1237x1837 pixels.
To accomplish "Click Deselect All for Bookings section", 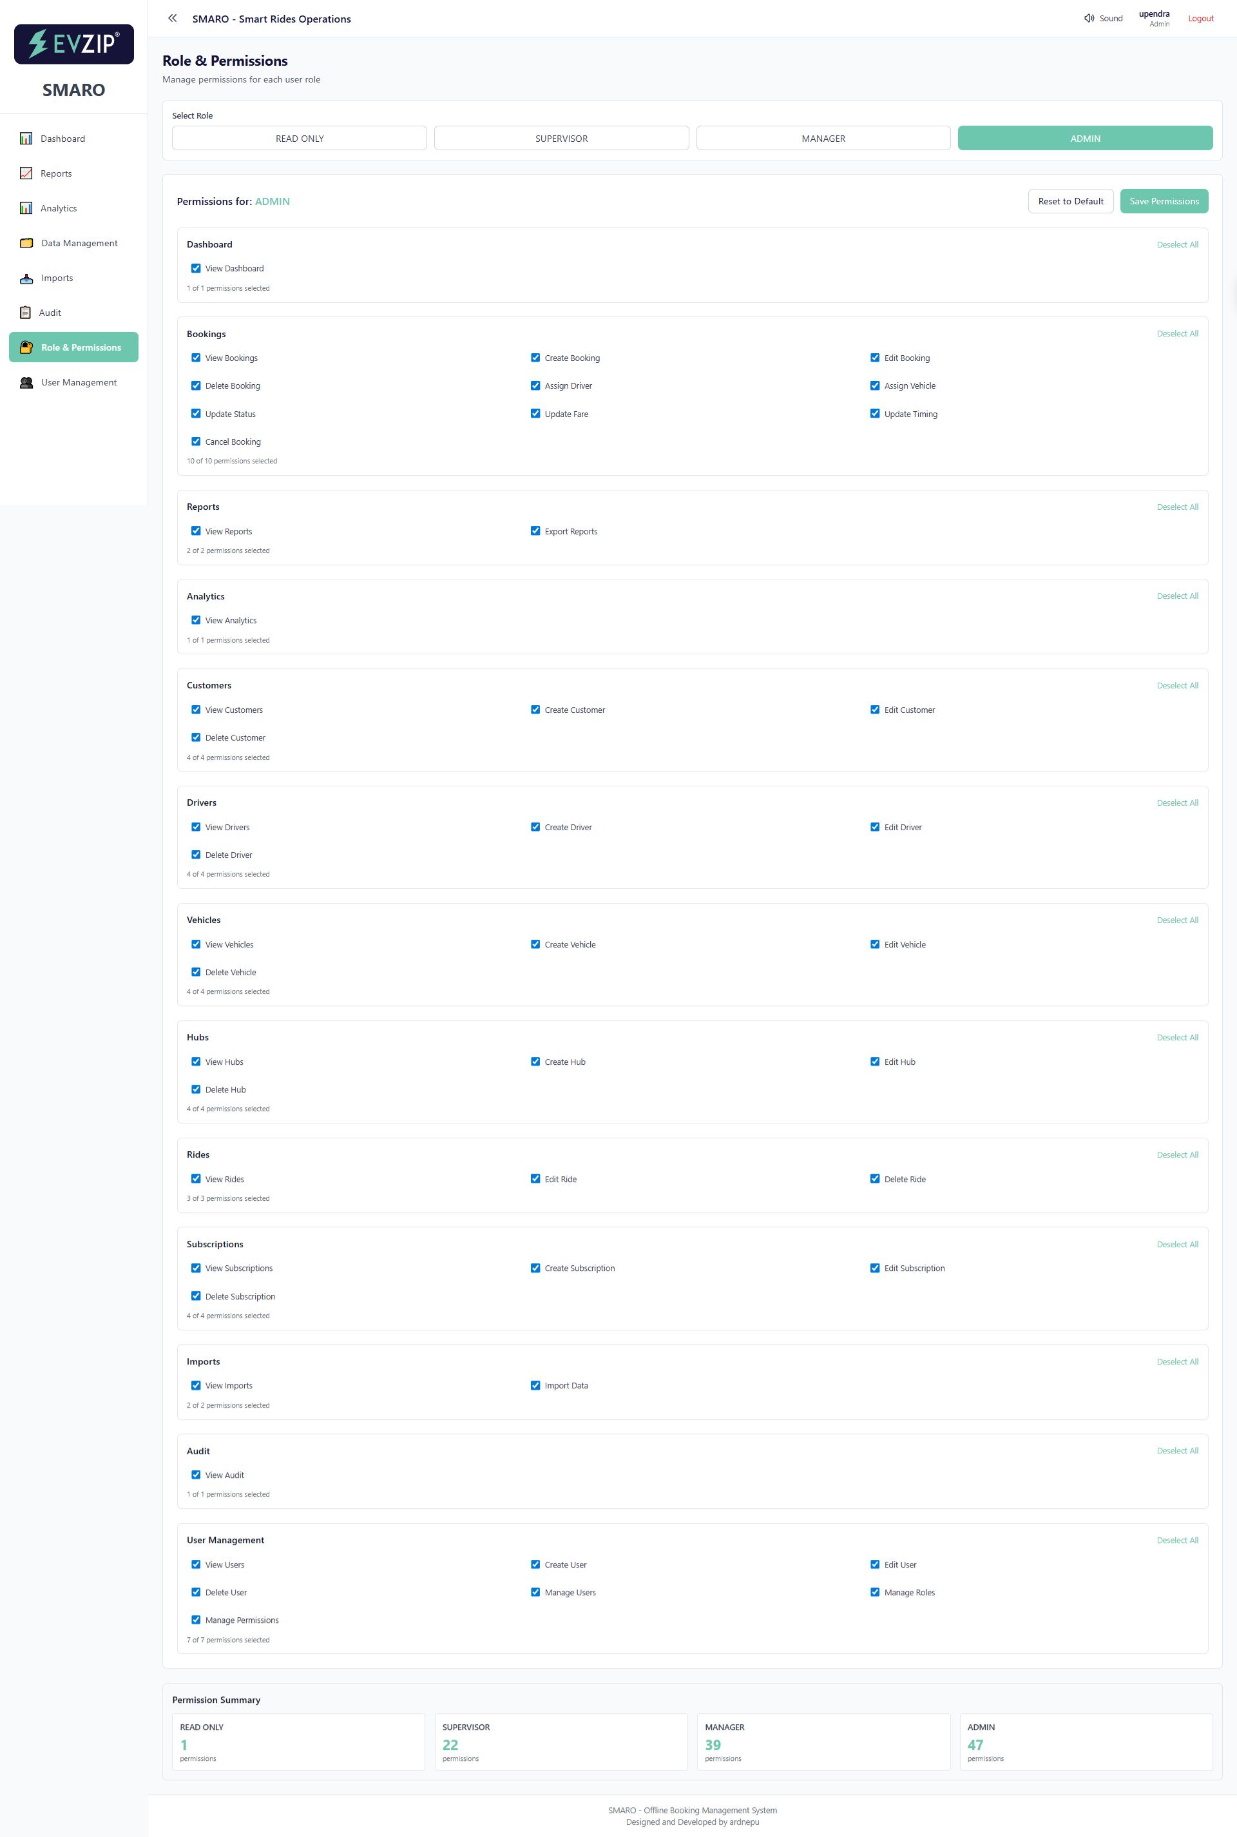I will [1178, 333].
